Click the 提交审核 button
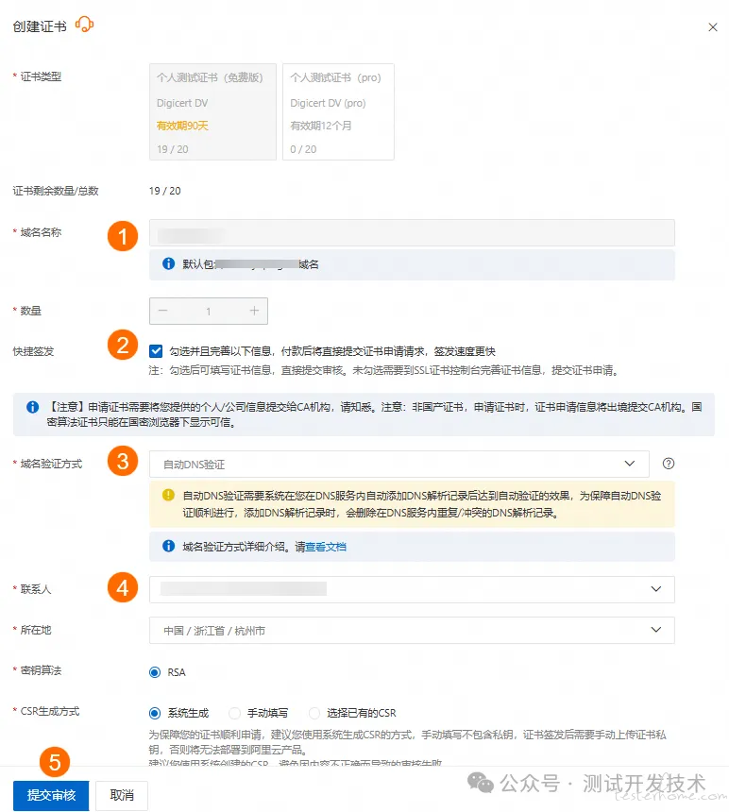The image size is (729, 812). pyautogui.click(x=51, y=795)
